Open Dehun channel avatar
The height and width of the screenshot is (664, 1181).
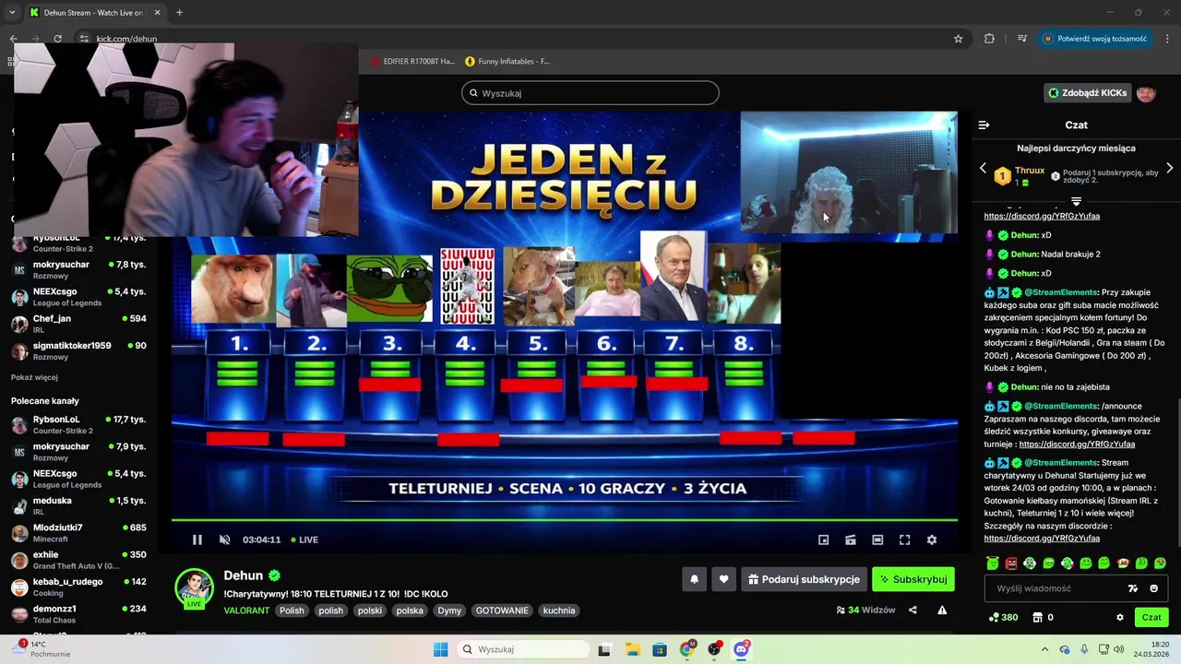195,588
